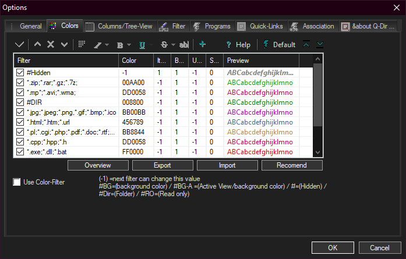Click the checkmark apply icon in toolbar
Screen dimensions: 406x259
[20, 44]
